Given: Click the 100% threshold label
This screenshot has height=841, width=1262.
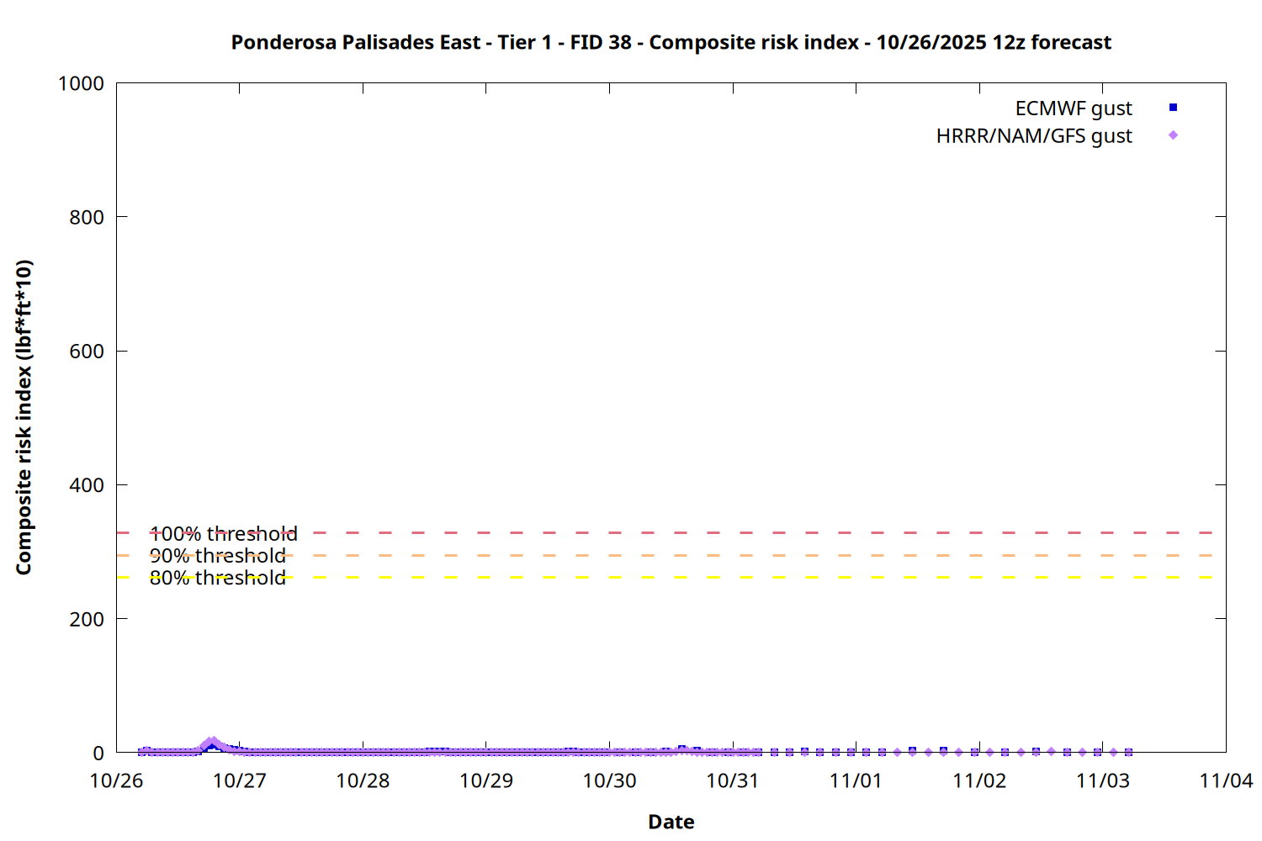Looking at the screenshot, I should [x=223, y=534].
